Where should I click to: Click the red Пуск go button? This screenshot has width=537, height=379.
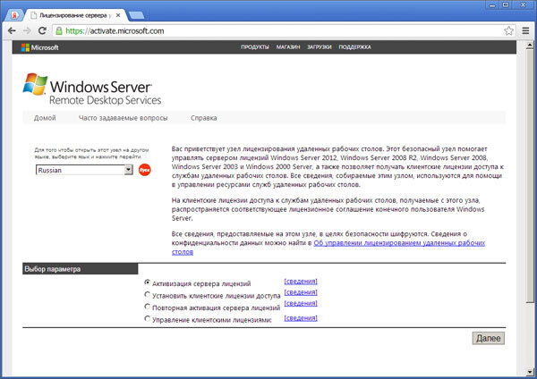(x=144, y=170)
